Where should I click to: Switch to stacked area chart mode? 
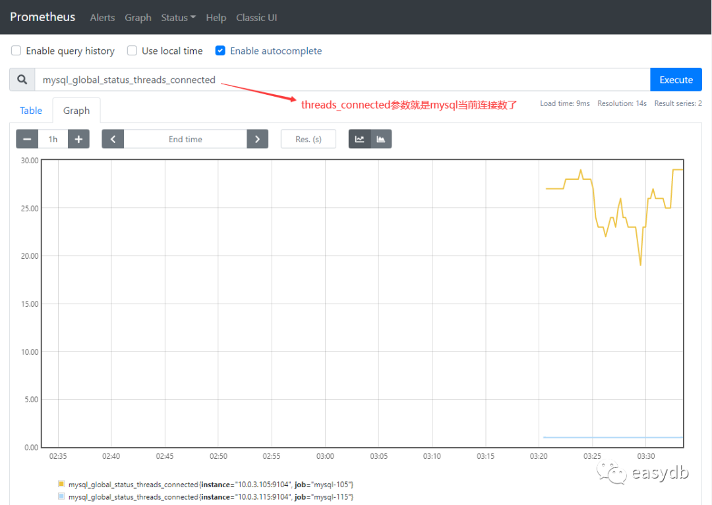click(x=381, y=139)
